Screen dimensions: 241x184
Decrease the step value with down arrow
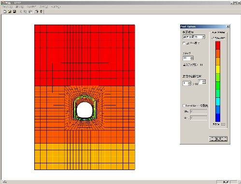(x=192, y=59)
